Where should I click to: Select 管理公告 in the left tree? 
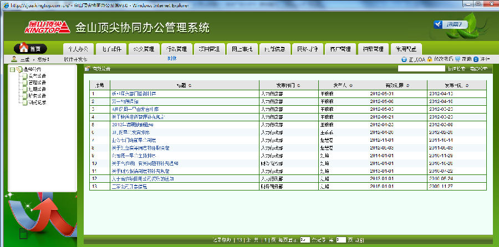coord(37,82)
